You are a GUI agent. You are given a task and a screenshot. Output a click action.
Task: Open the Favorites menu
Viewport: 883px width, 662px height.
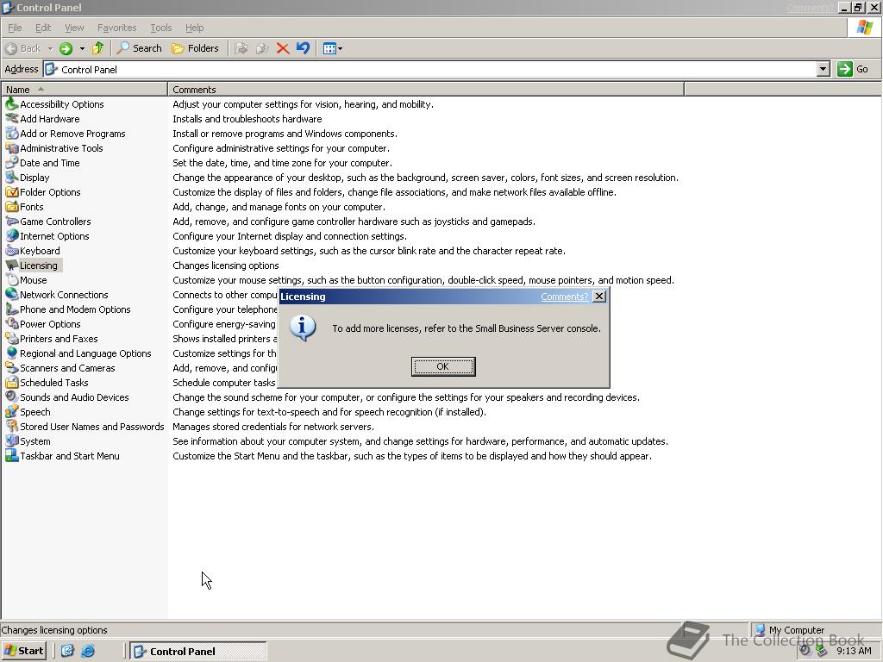(x=117, y=28)
